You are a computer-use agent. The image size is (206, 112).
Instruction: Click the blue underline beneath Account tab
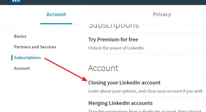[x=56, y=24]
